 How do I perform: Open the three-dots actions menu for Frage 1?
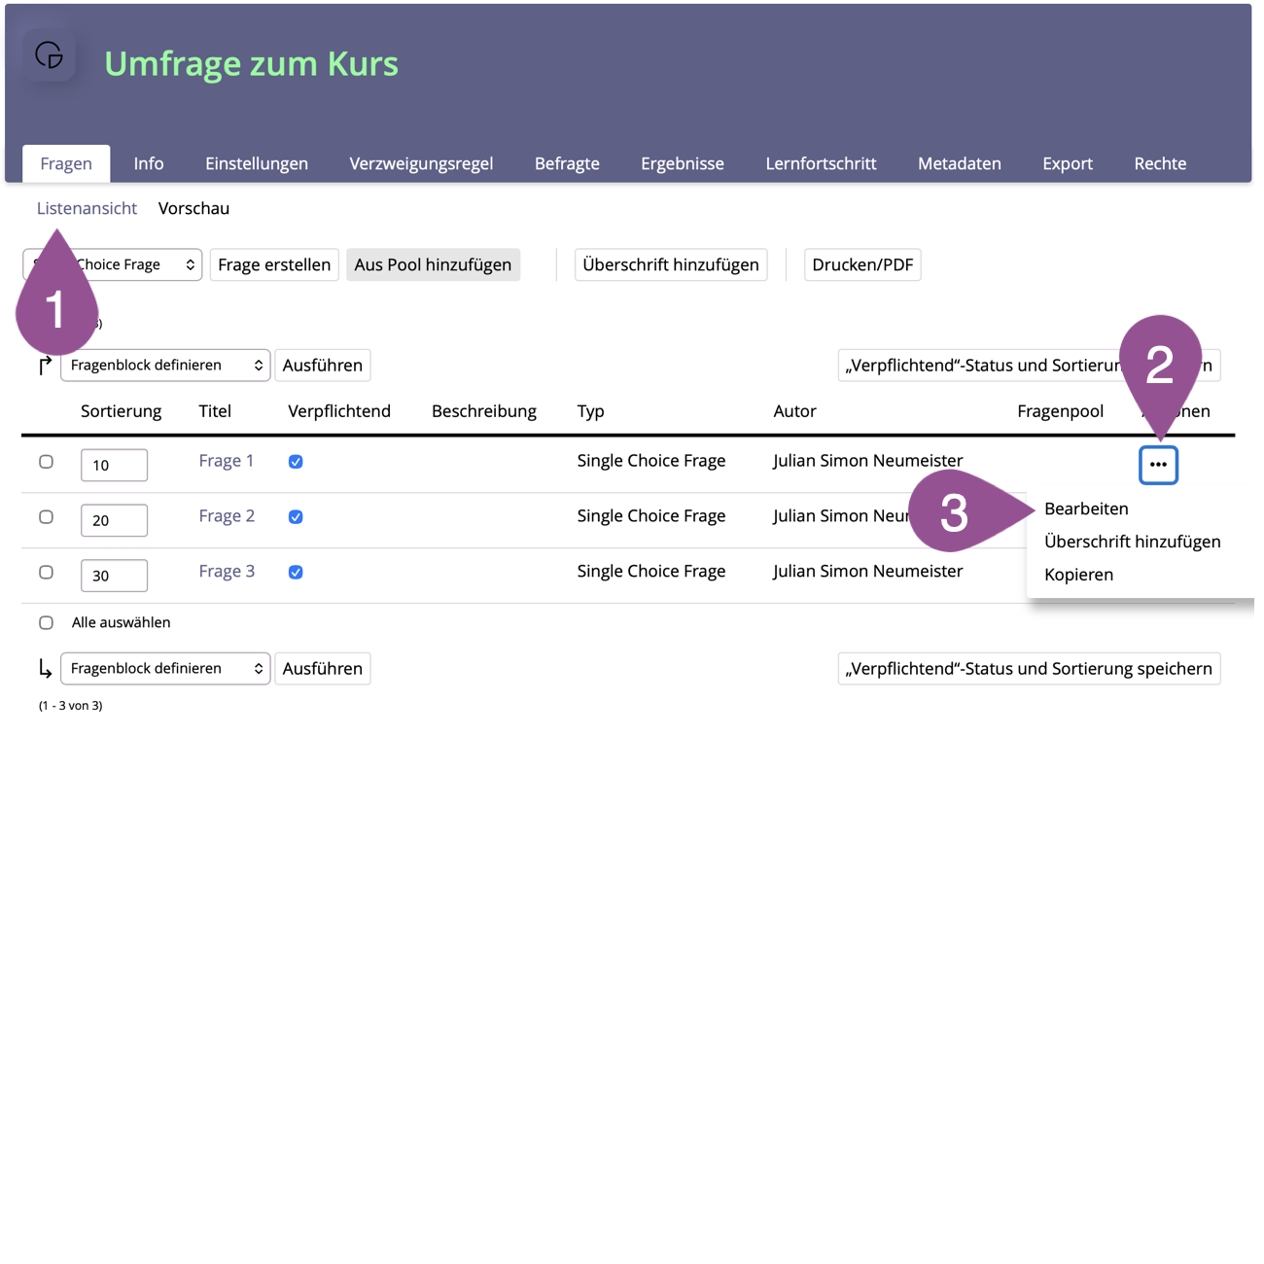click(1157, 465)
